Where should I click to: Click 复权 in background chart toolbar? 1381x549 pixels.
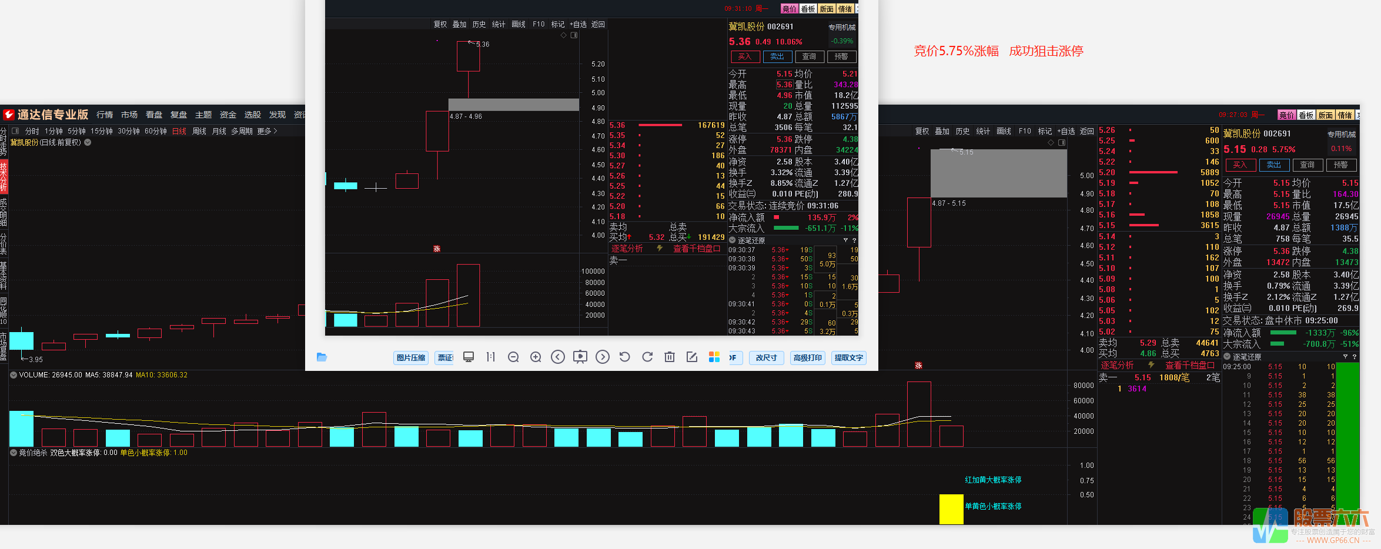(922, 131)
